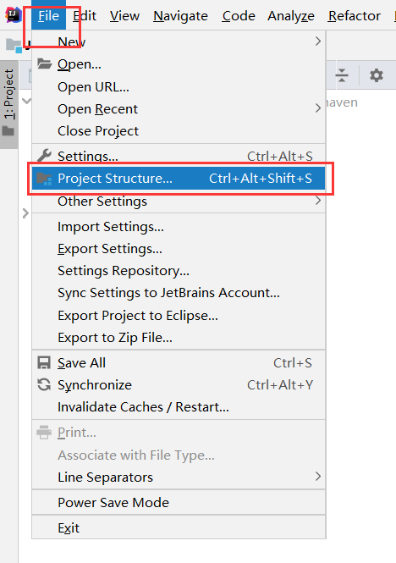Open the settings gear in Project panel
396x563 pixels.
pos(377,75)
